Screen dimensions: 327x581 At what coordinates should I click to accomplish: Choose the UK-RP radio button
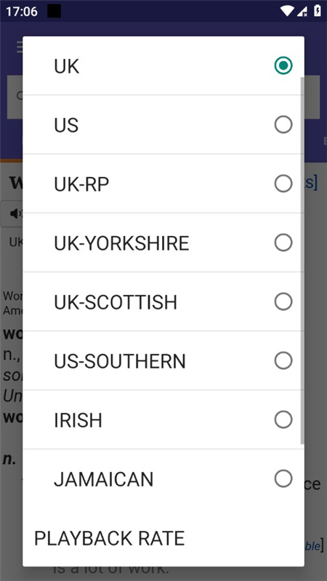pyautogui.click(x=283, y=184)
